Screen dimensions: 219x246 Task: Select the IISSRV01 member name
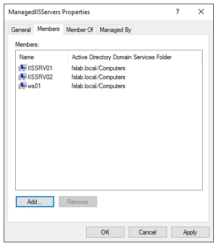(x=40, y=68)
